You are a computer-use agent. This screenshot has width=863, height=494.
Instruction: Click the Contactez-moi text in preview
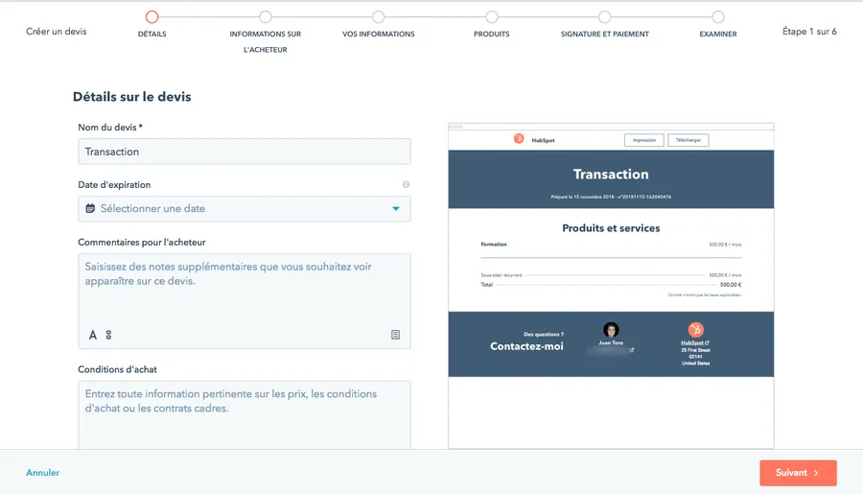pyautogui.click(x=526, y=346)
